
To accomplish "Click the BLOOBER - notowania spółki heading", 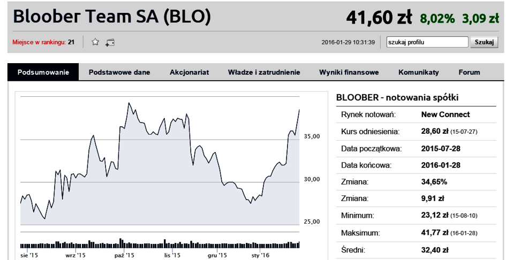I will 397,97.
